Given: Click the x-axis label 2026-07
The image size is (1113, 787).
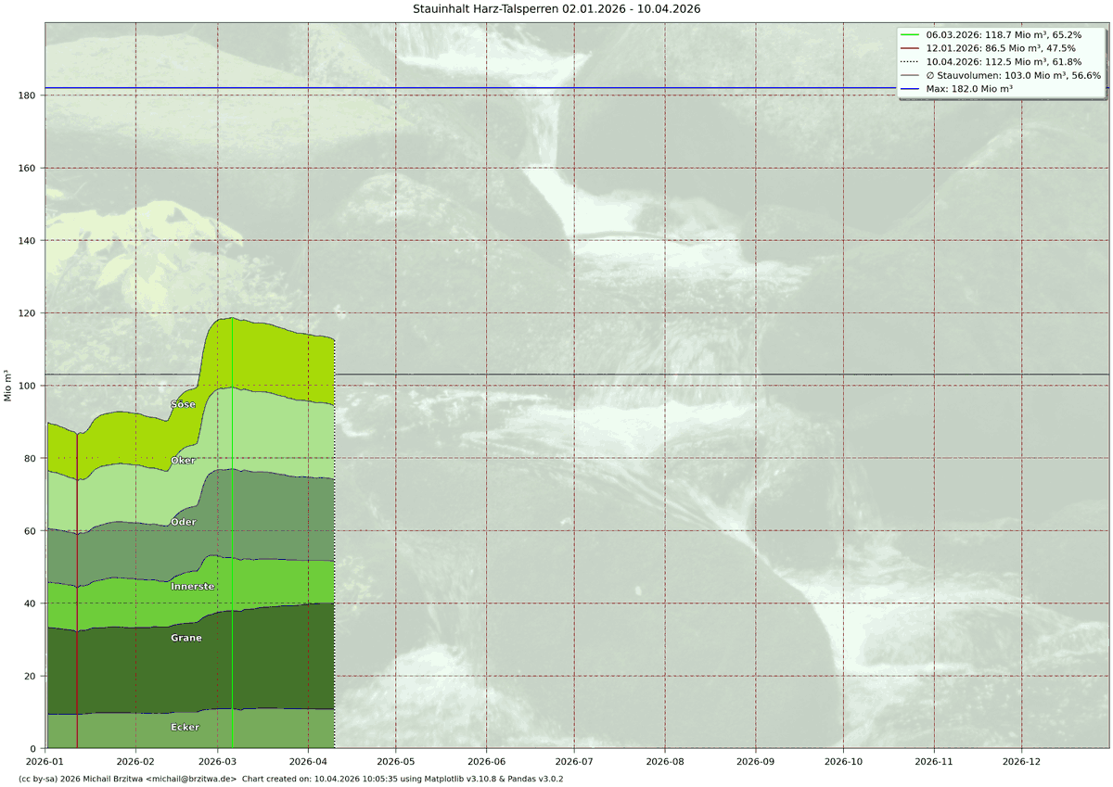Looking at the screenshot, I should [x=574, y=760].
